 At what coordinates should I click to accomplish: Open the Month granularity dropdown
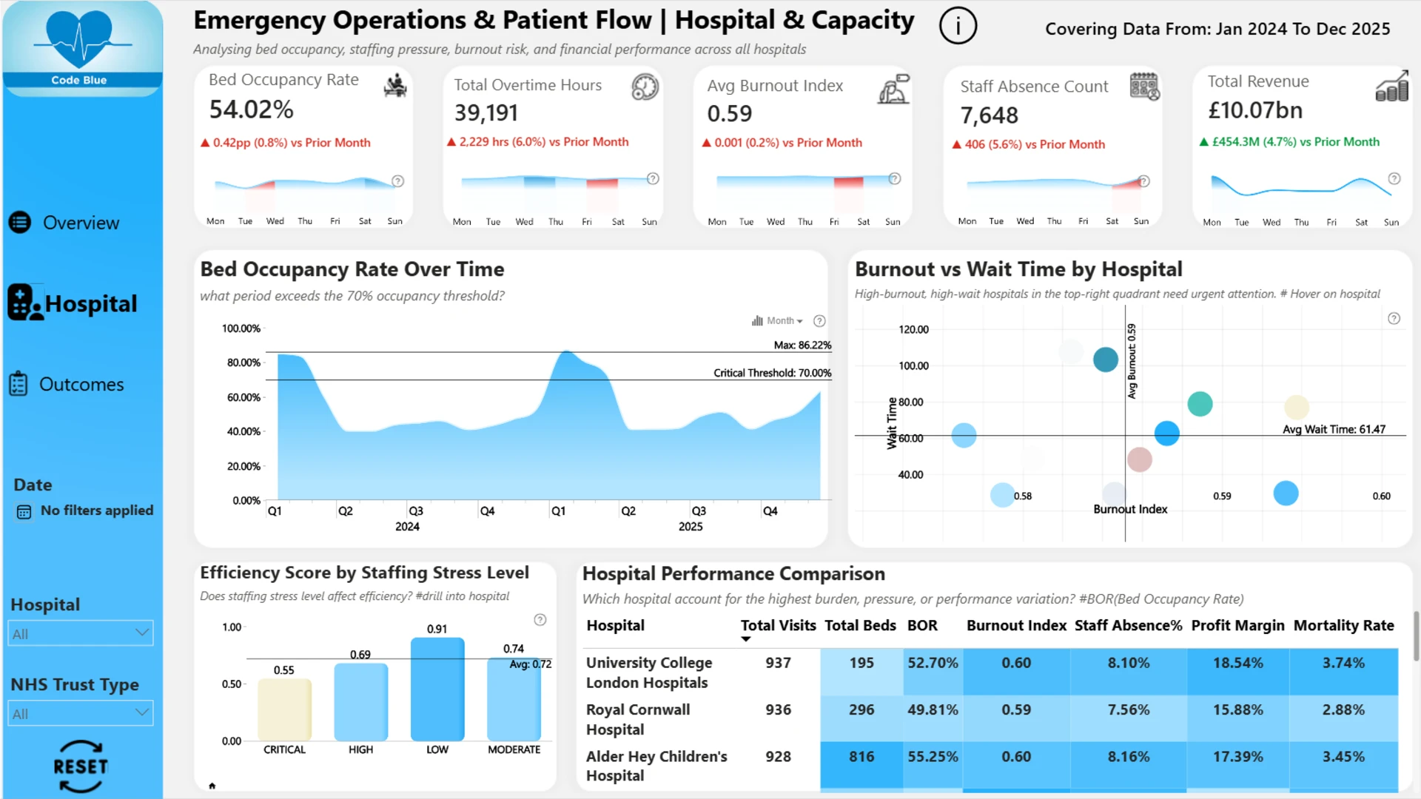tap(777, 321)
